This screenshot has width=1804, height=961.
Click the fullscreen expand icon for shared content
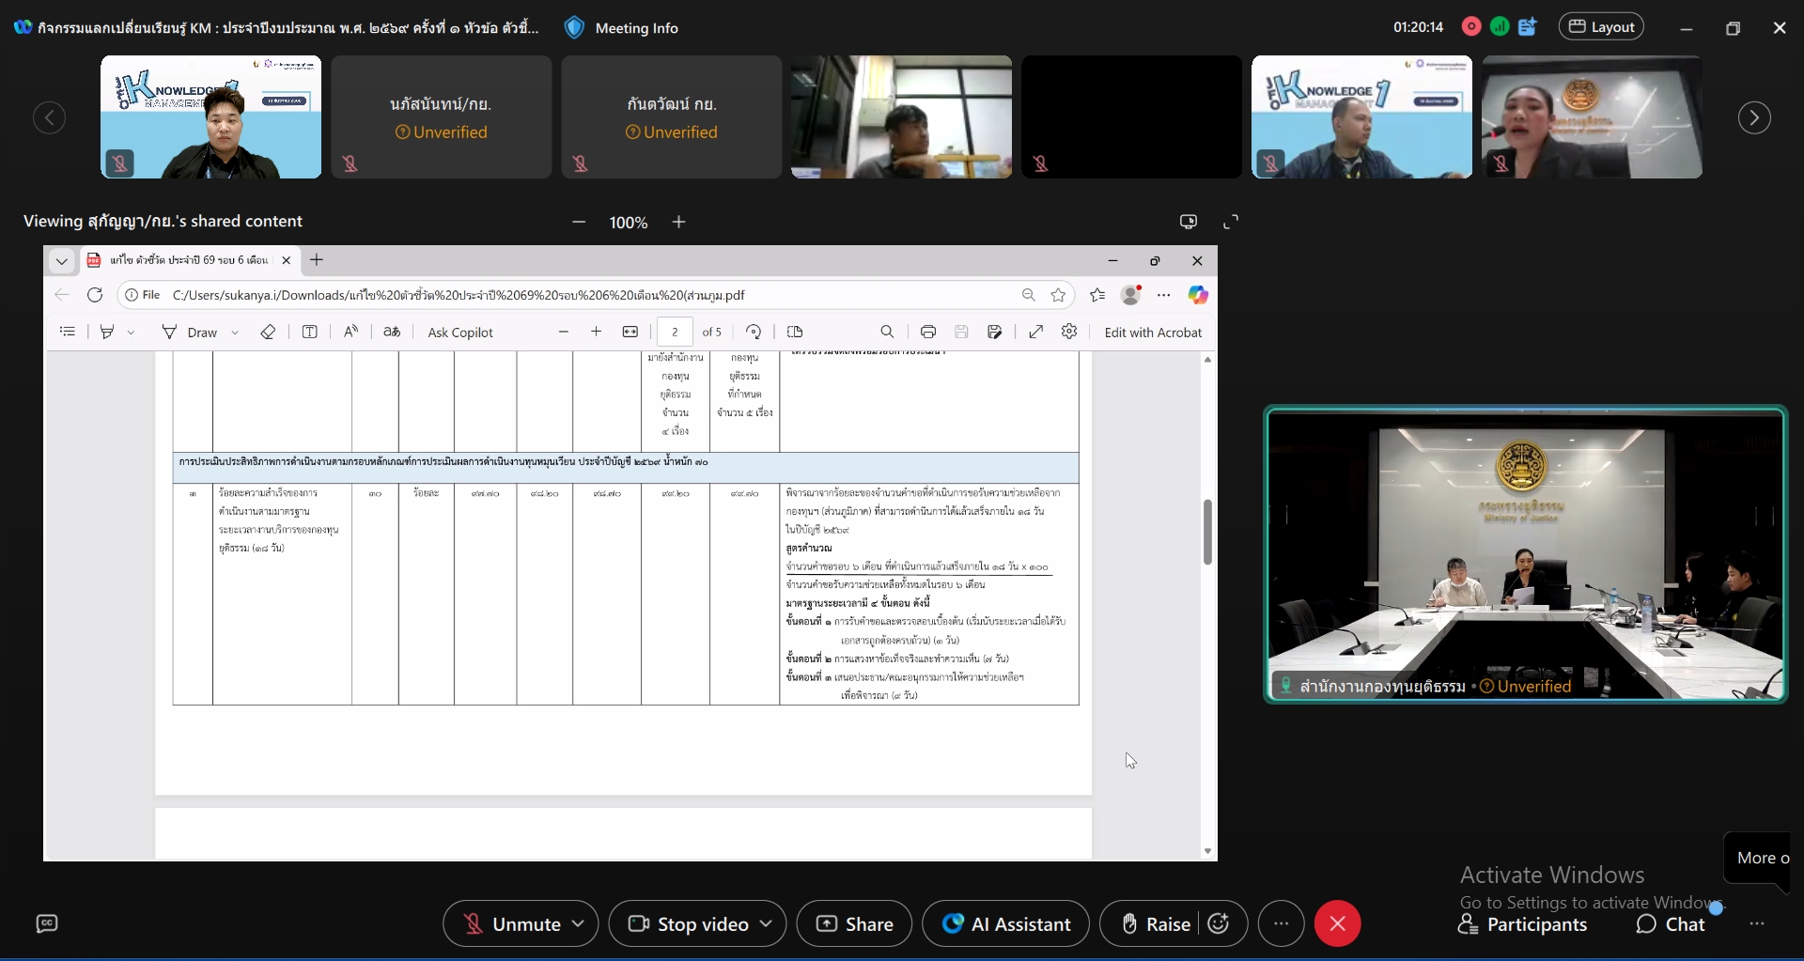point(1231,222)
